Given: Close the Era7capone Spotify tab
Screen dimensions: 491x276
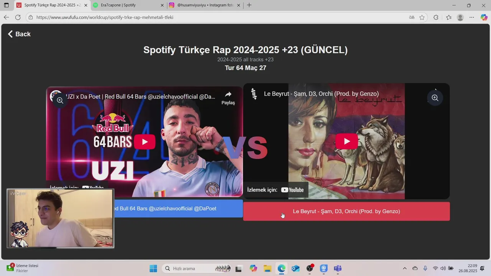Looking at the screenshot, I should pos(162,5).
